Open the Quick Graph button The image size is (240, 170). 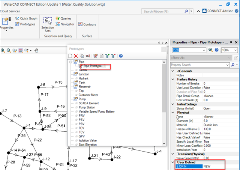(27, 18)
